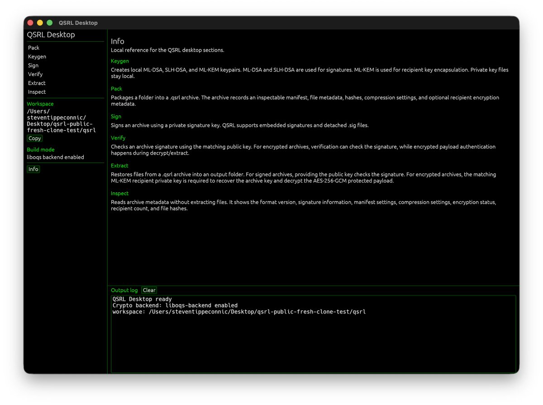Image resolution: width=543 pixels, height=405 pixels.
Task: Click the green Extract heading in Info
Action: point(119,166)
